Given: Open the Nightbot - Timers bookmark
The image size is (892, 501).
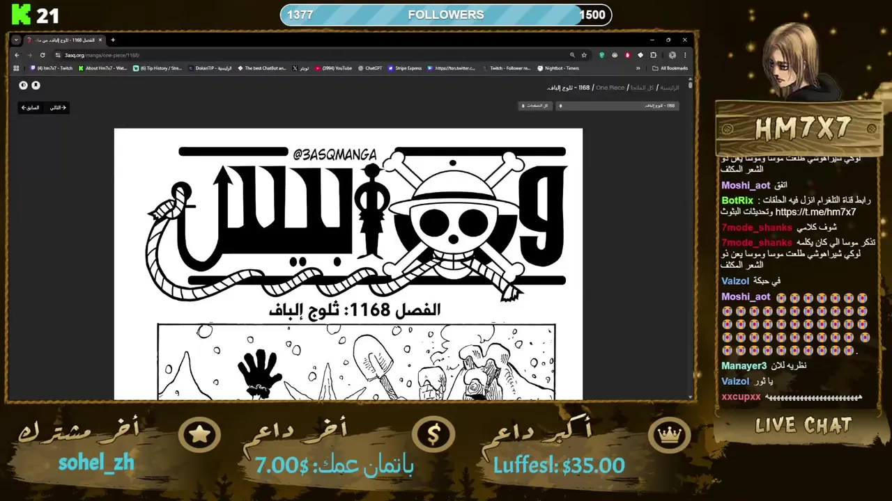Looking at the screenshot, I should coord(558,68).
